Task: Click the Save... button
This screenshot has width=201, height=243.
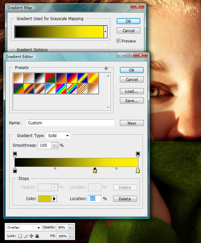Action: 132,101
